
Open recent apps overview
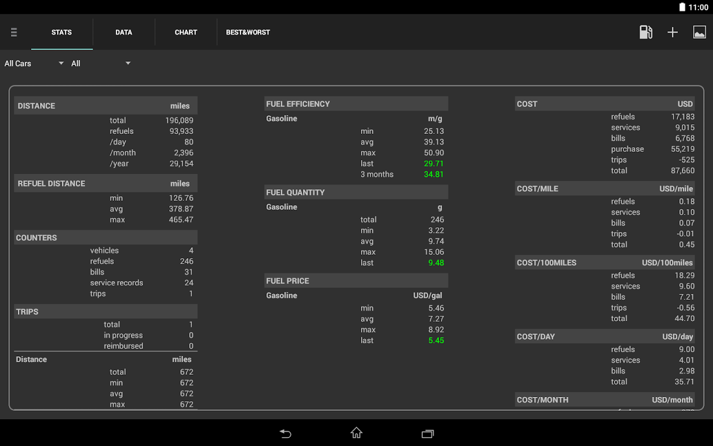tap(427, 433)
